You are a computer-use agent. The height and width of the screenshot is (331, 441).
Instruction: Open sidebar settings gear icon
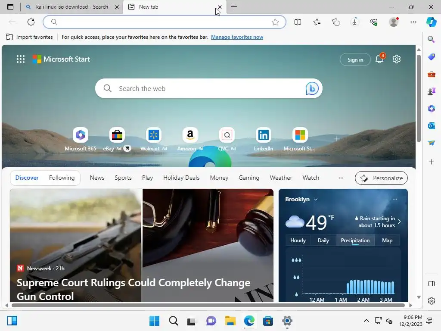click(x=431, y=301)
